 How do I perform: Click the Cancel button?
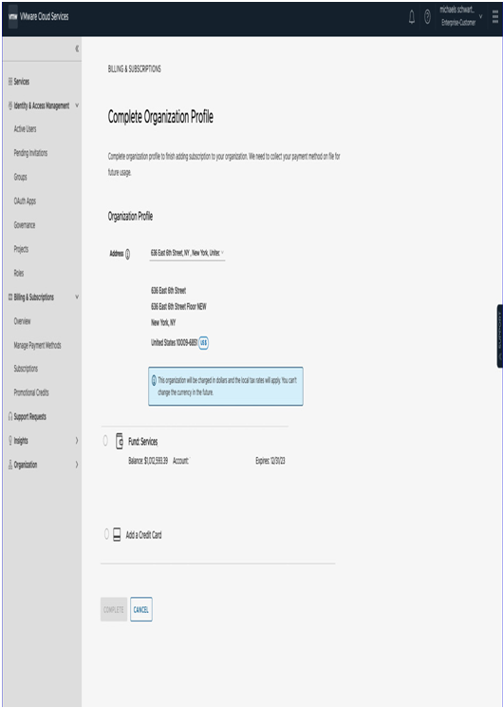[141, 609]
